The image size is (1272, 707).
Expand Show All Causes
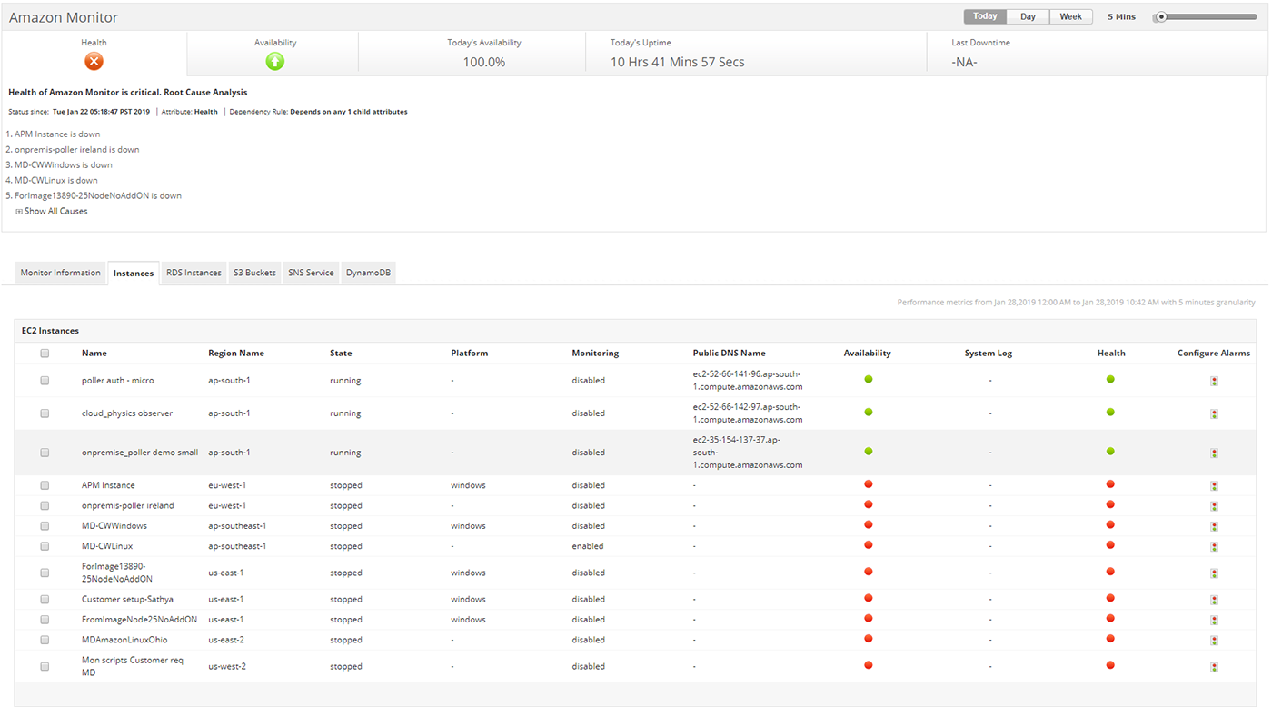point(52,211)
